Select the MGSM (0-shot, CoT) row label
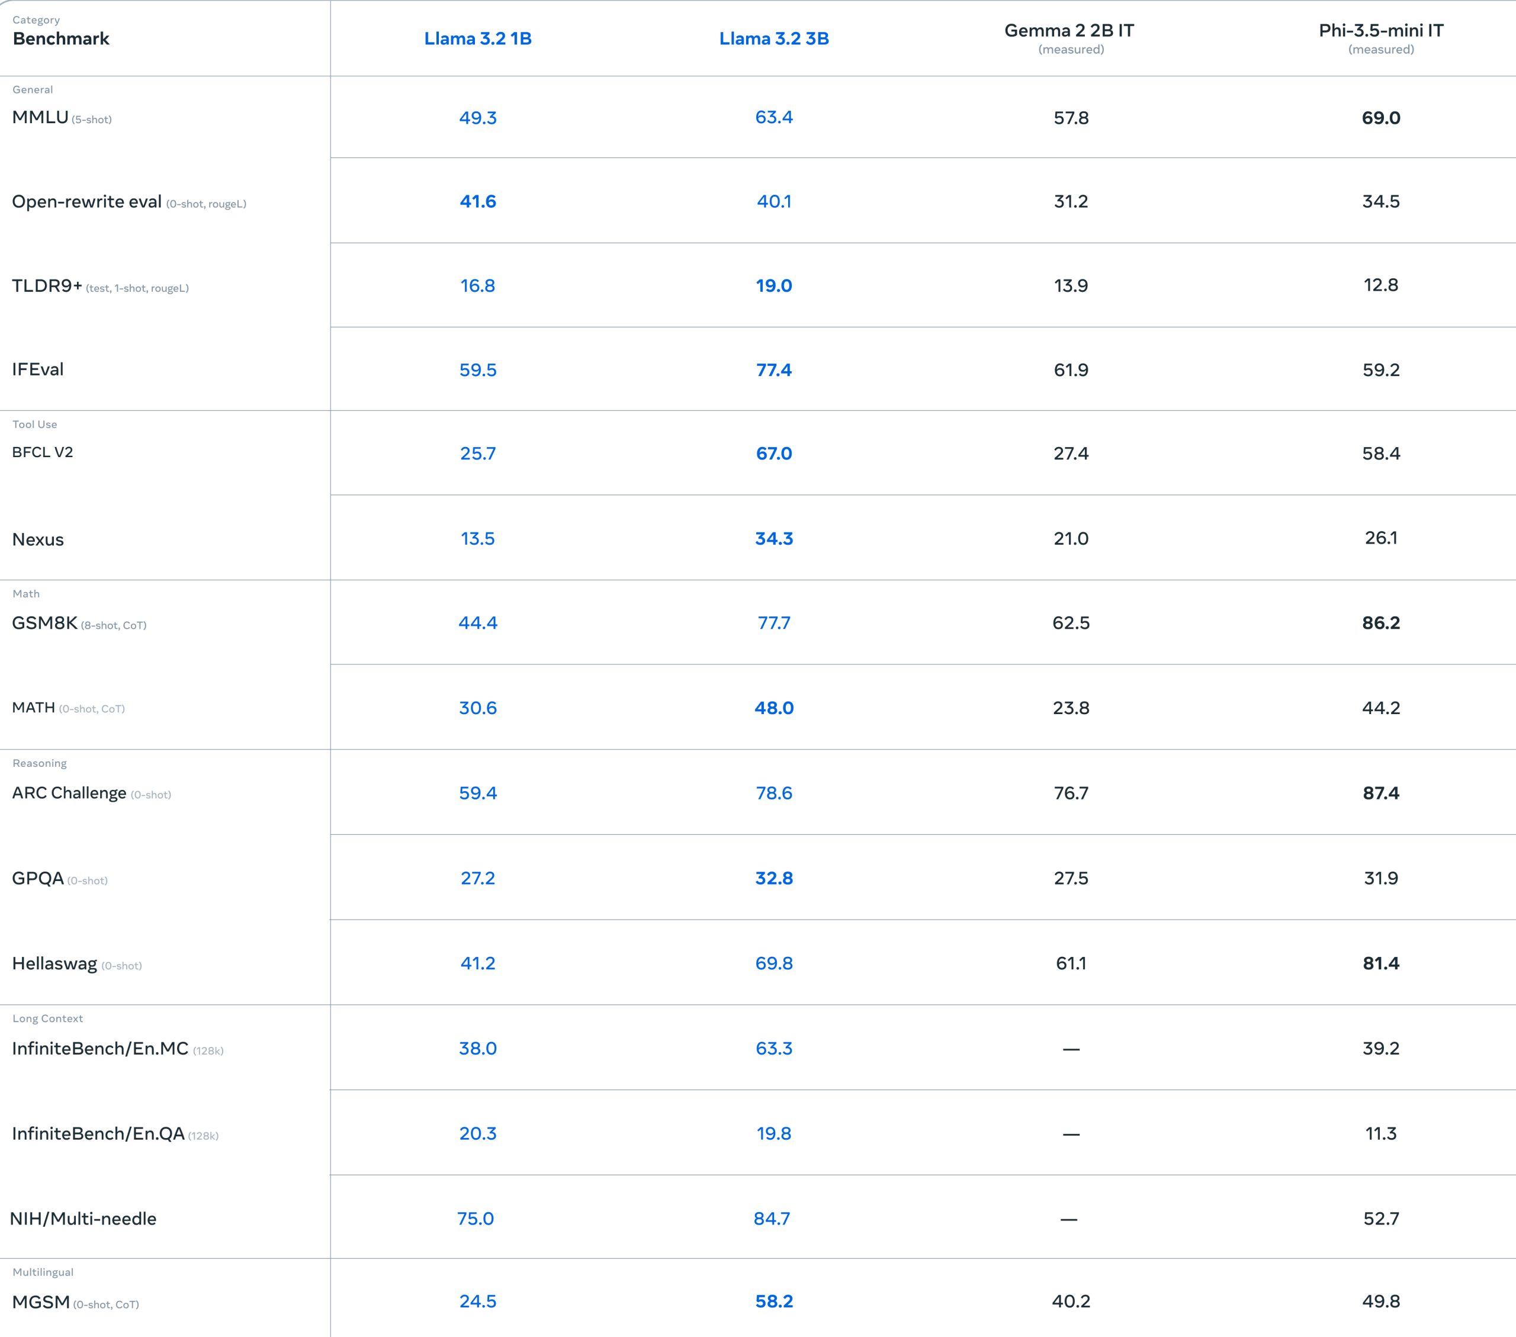 (76, 1302)
